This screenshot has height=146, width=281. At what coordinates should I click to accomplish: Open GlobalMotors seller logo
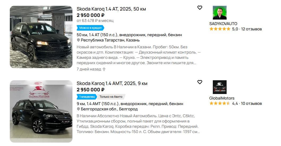tap(219, 87)
